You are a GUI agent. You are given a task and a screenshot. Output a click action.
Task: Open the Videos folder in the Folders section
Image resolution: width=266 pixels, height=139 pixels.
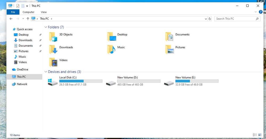tap(53, 62)
